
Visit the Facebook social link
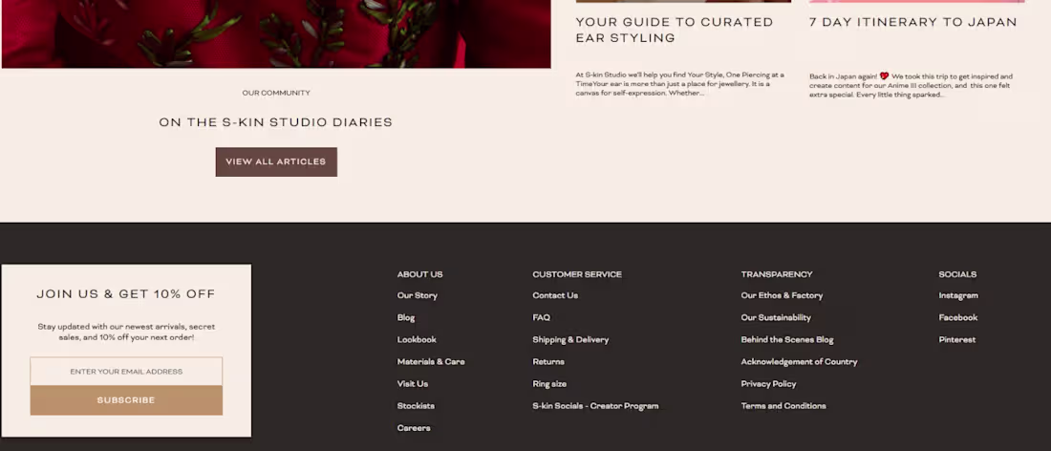(x=957, y=317)
